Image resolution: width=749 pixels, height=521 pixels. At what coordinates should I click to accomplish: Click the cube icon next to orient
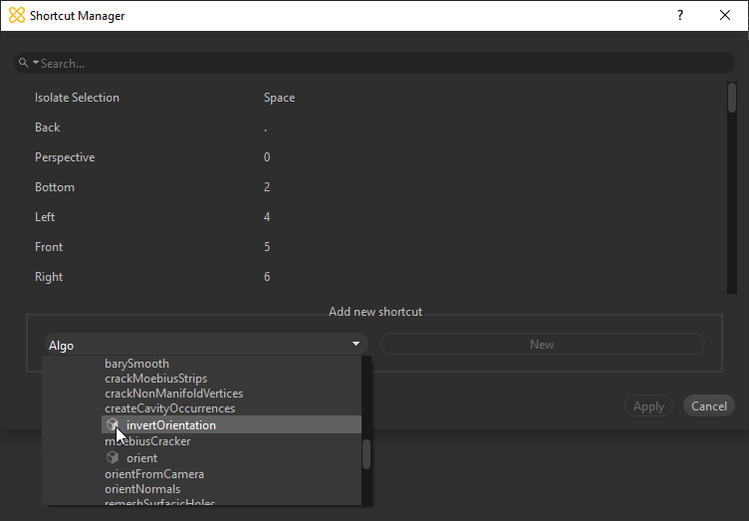(113, 457)
